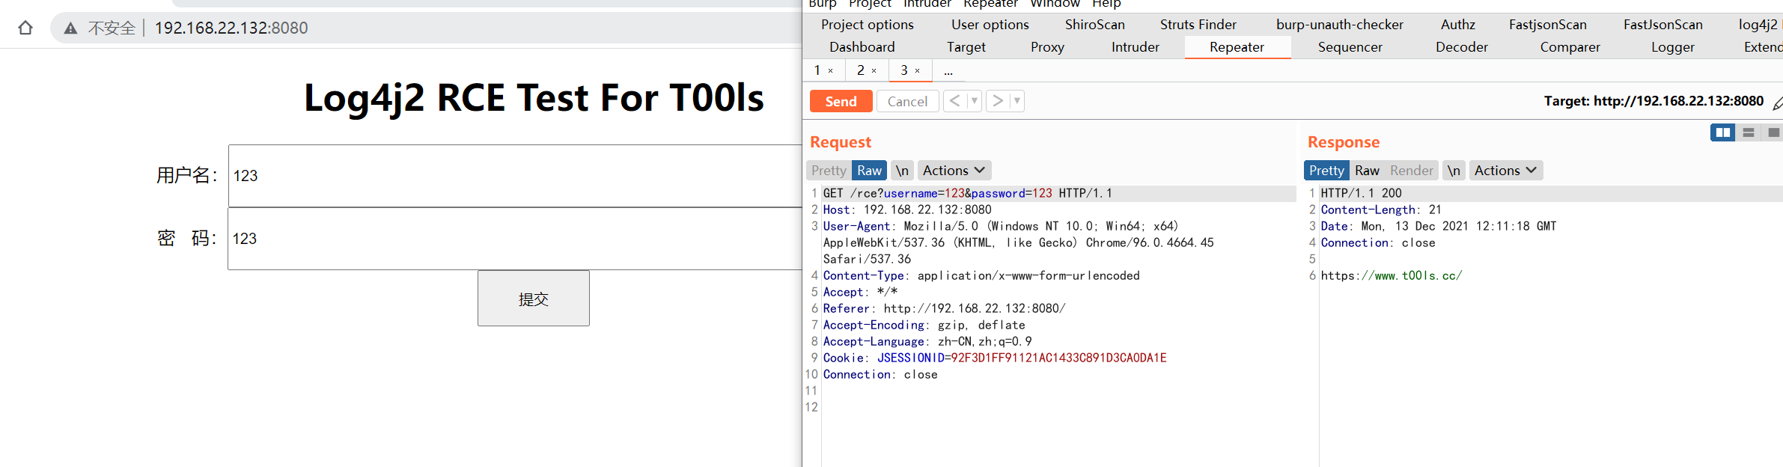Open the Repeater tab

[1237, 47]
